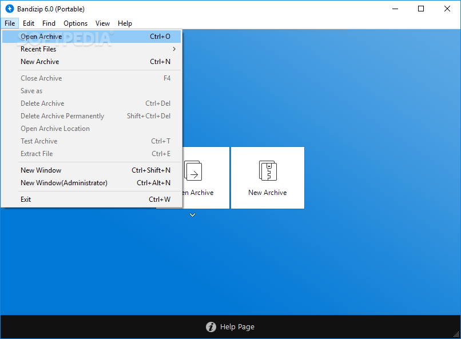The image size is (461, 339).
Task: Click the Save as menu item
Action: pos(92,91)
